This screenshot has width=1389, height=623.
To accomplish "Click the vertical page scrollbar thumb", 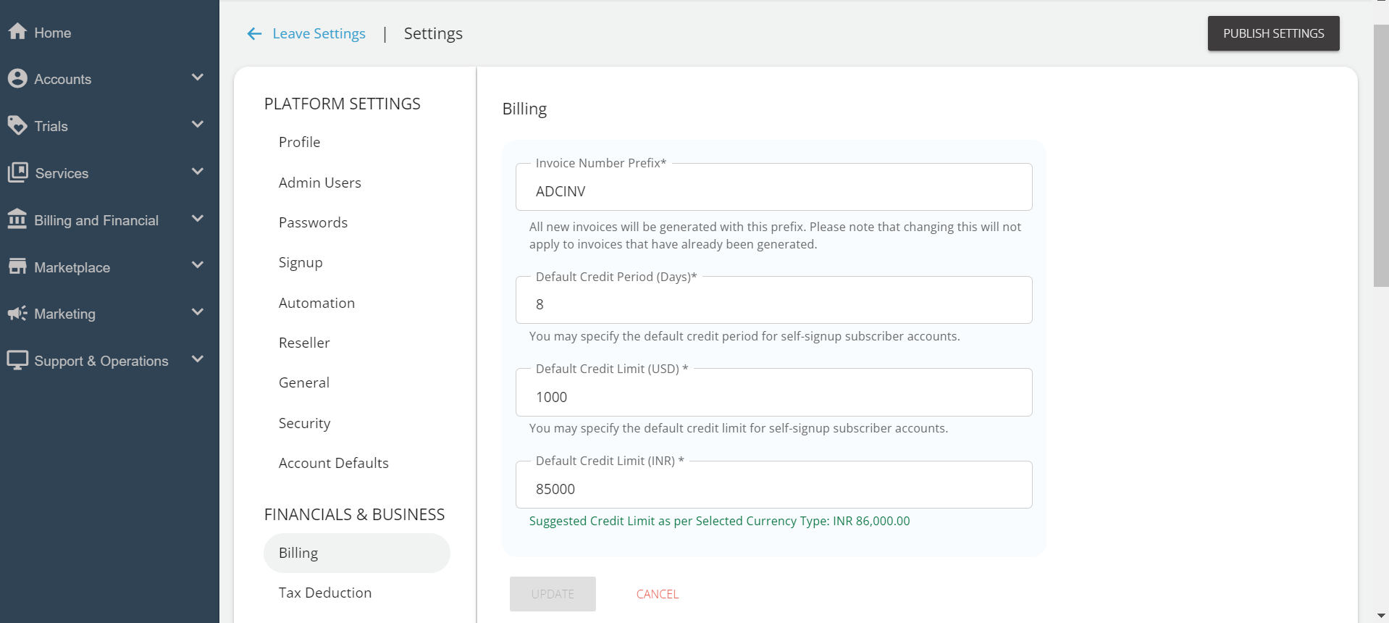I will pos(1381,156).
